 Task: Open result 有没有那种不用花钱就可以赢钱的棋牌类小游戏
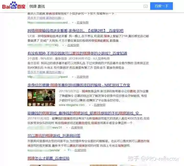pos(77,53)
